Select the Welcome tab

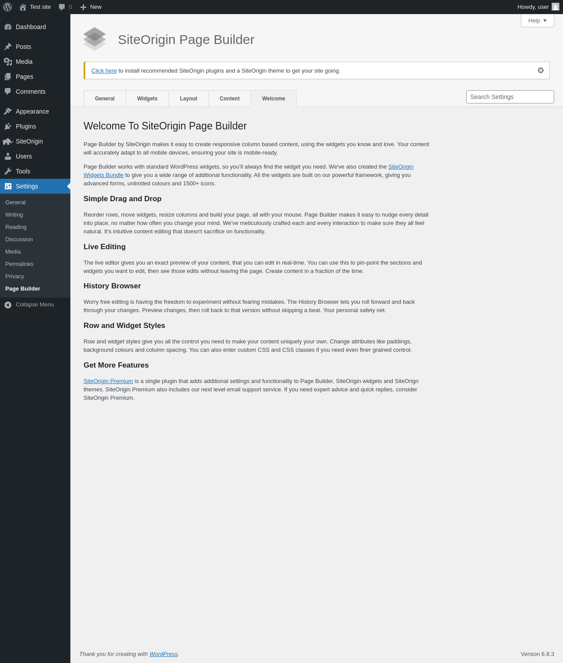(x=274, y=99)
